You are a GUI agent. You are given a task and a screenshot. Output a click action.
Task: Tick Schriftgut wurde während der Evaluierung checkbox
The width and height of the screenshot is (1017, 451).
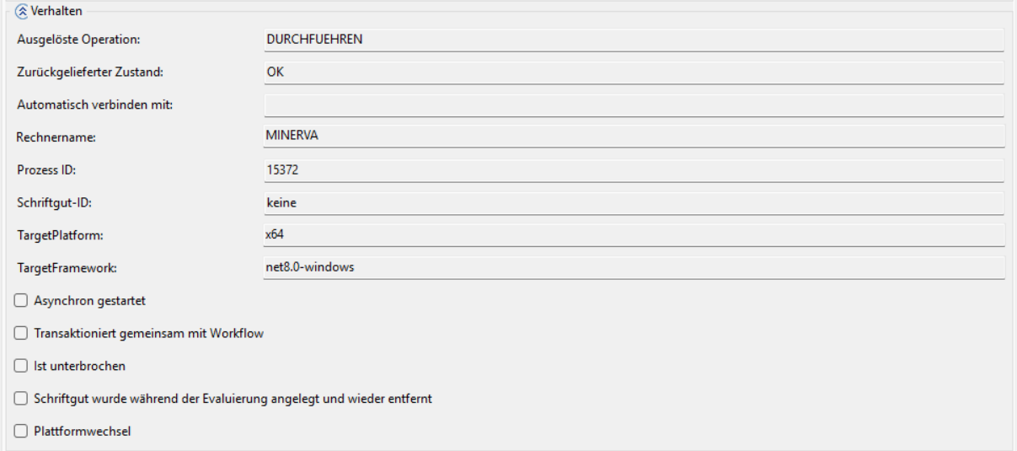pyautogui.click(x=21, y=399)
